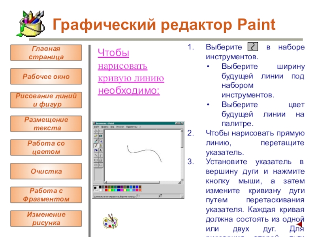
Task: Pick the Eraser tool in Paint toolbox
Action: (x=96, y=136)
